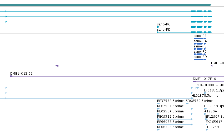The height and width of the screenshot is (131, 224).
Task: Click the RE09584.5prime EST label
Action: pos(170,111)
